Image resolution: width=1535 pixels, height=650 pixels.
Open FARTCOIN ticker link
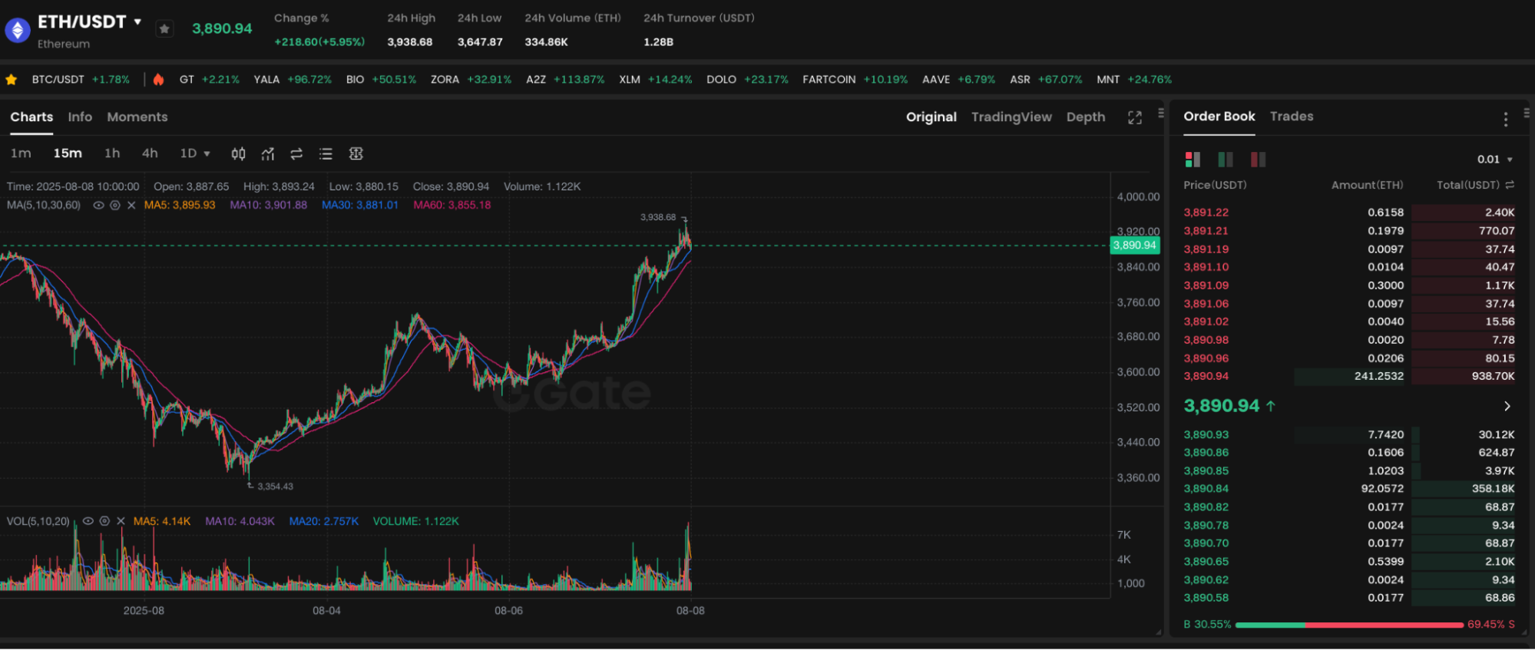855,80
